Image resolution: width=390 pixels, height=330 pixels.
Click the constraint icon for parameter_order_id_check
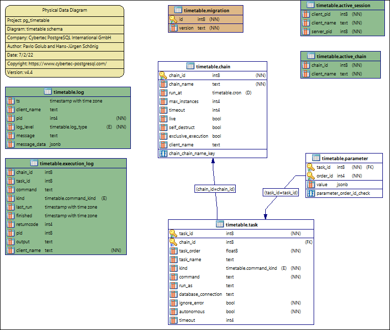tap(311, 193)
